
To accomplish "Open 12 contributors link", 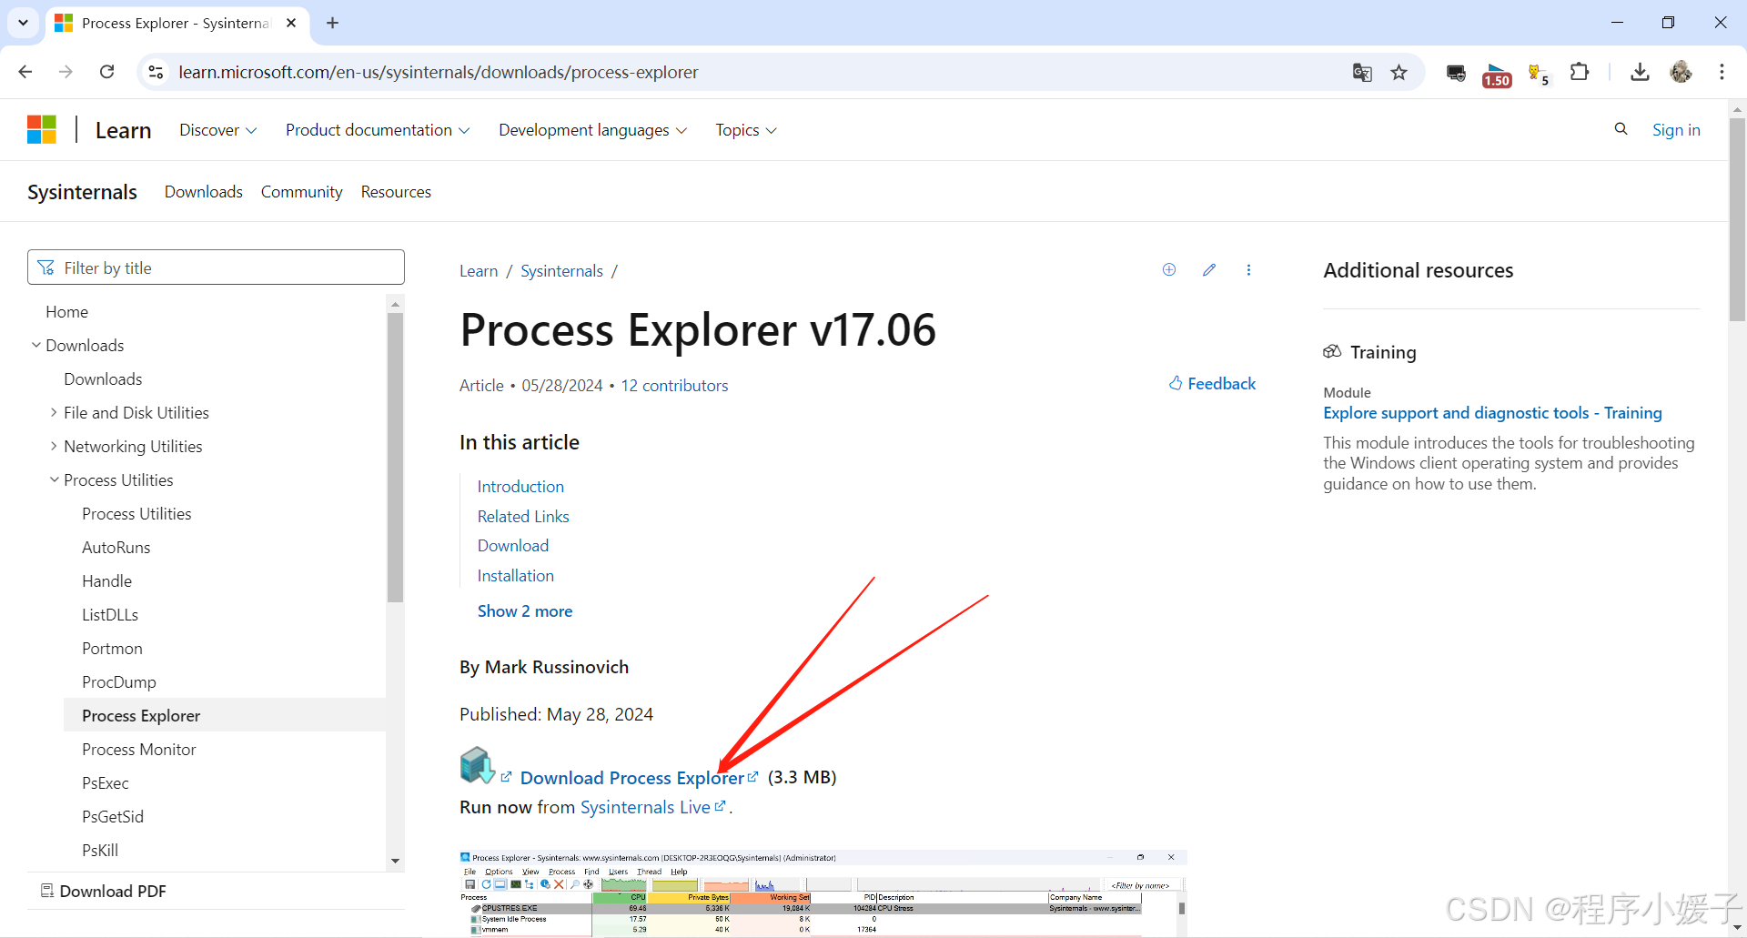I will (x=674, y=386).
